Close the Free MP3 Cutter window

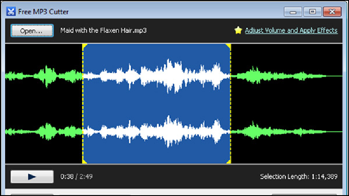click(332, 12)
